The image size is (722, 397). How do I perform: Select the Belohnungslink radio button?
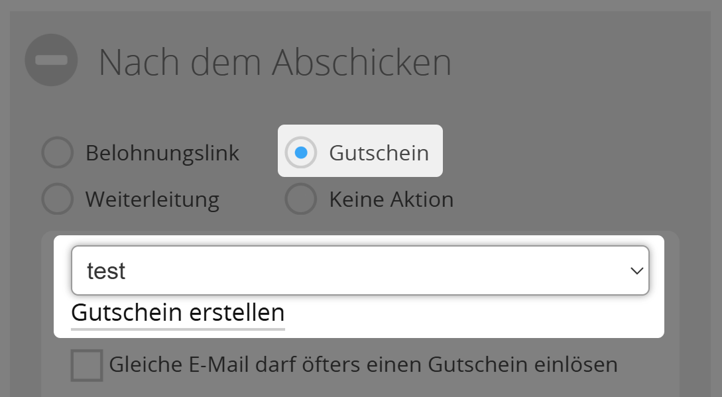pos(57,153)
